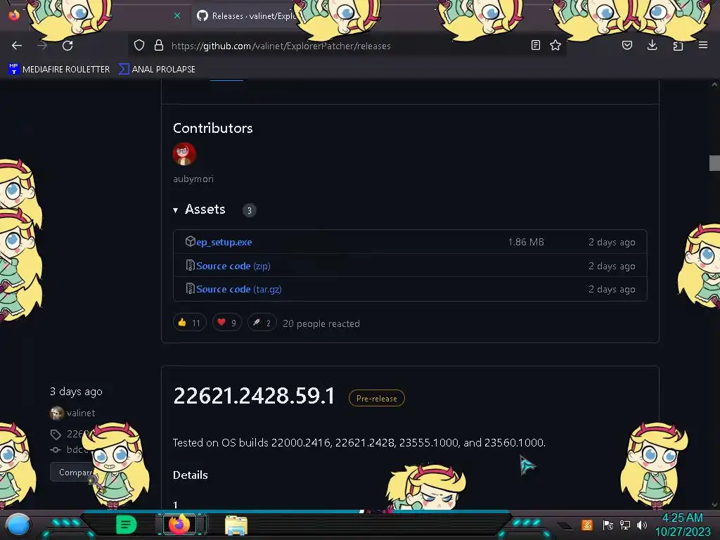Screen dimensions: 720x540
Task: Download ep_setup.exe asset
Action: 224,242
